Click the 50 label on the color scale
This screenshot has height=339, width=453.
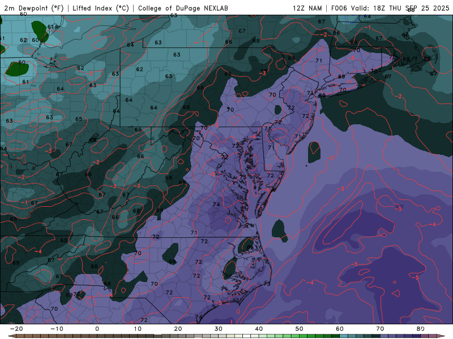click(300, 329)
